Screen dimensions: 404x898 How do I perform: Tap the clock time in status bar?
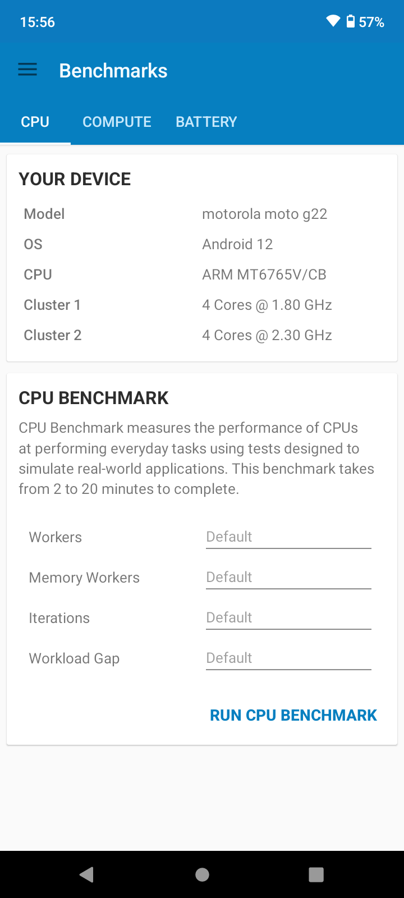(x=38, y=22)
